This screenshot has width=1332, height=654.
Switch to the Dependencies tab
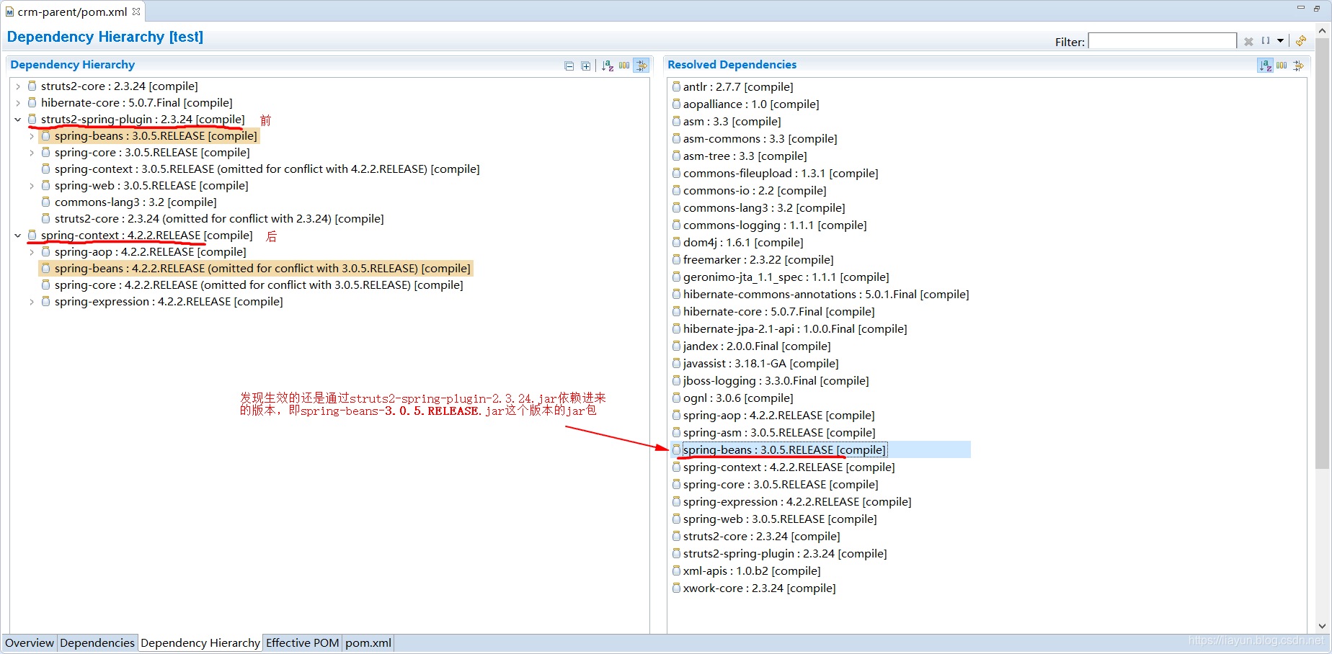click(x=97, y=642)
